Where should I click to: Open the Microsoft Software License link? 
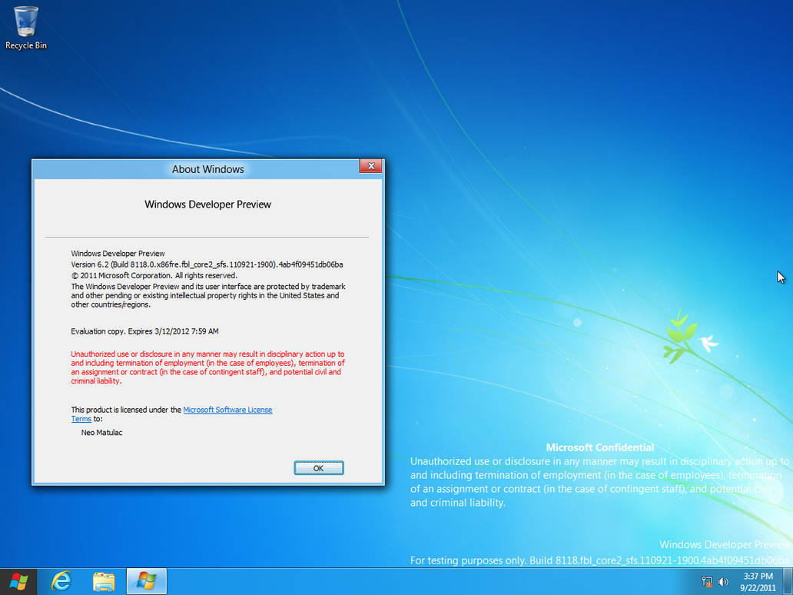click(227, 410)
